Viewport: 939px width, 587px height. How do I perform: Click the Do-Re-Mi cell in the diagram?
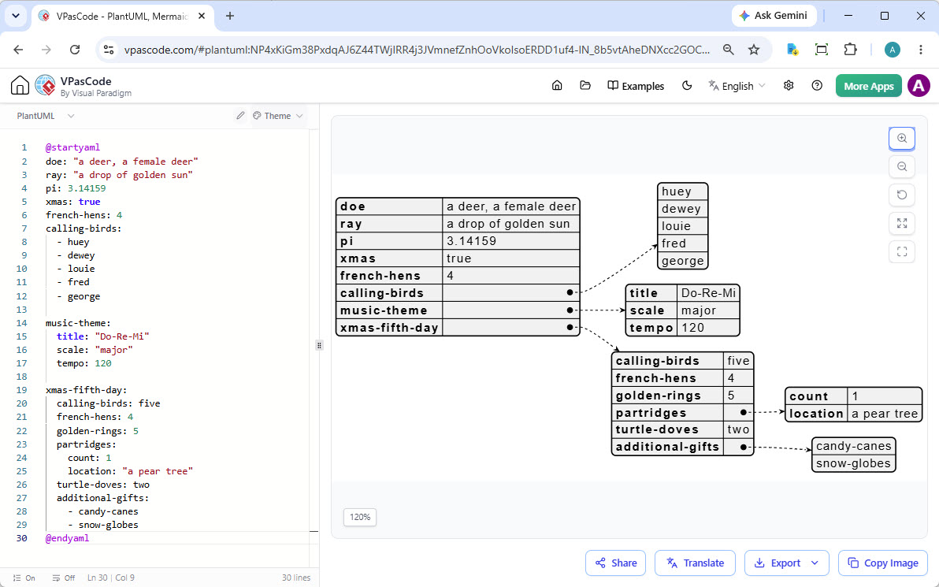708,293
